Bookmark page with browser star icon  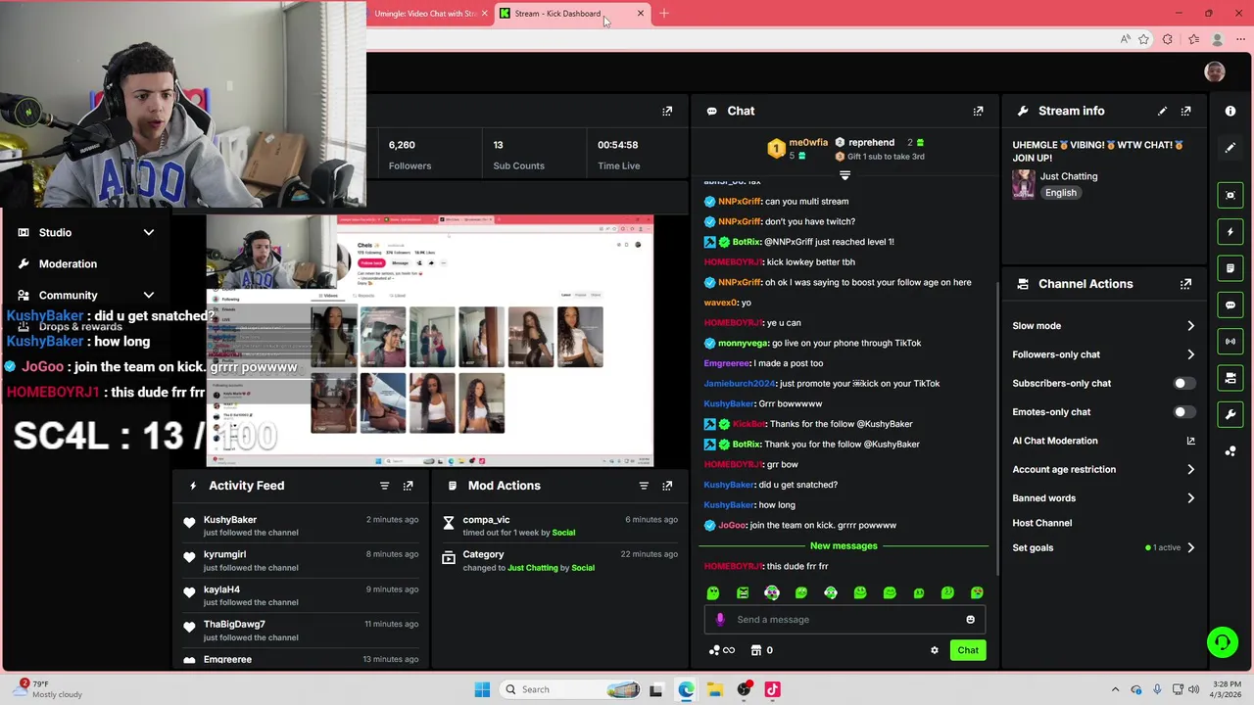(1143, 39)
